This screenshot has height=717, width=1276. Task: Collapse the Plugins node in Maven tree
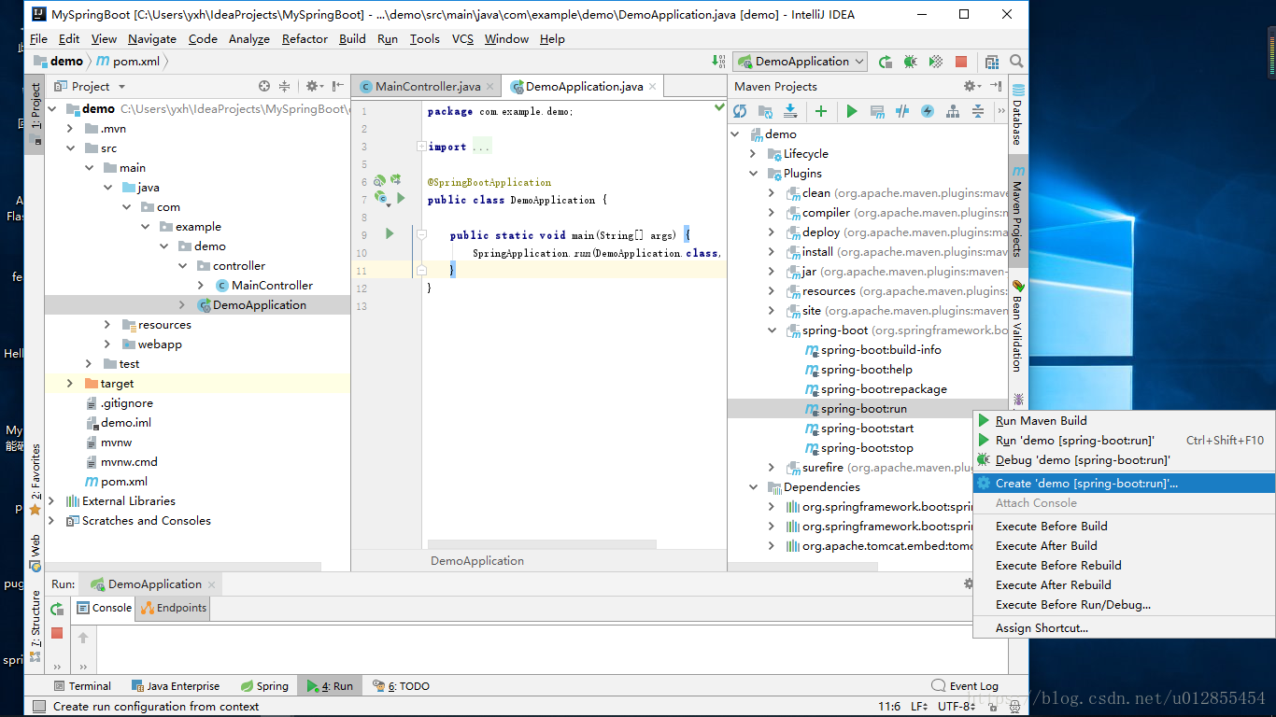(753, 174)
